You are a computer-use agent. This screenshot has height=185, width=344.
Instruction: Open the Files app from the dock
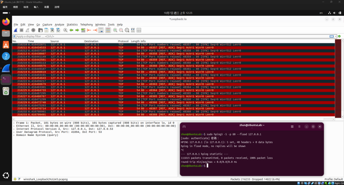pyautogui.click(x=6, y=33)
